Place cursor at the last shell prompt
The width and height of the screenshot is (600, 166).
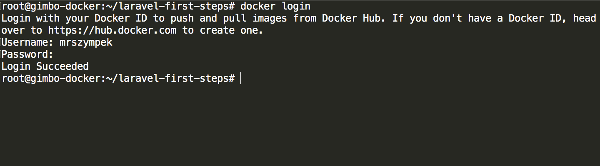point(241,78)
